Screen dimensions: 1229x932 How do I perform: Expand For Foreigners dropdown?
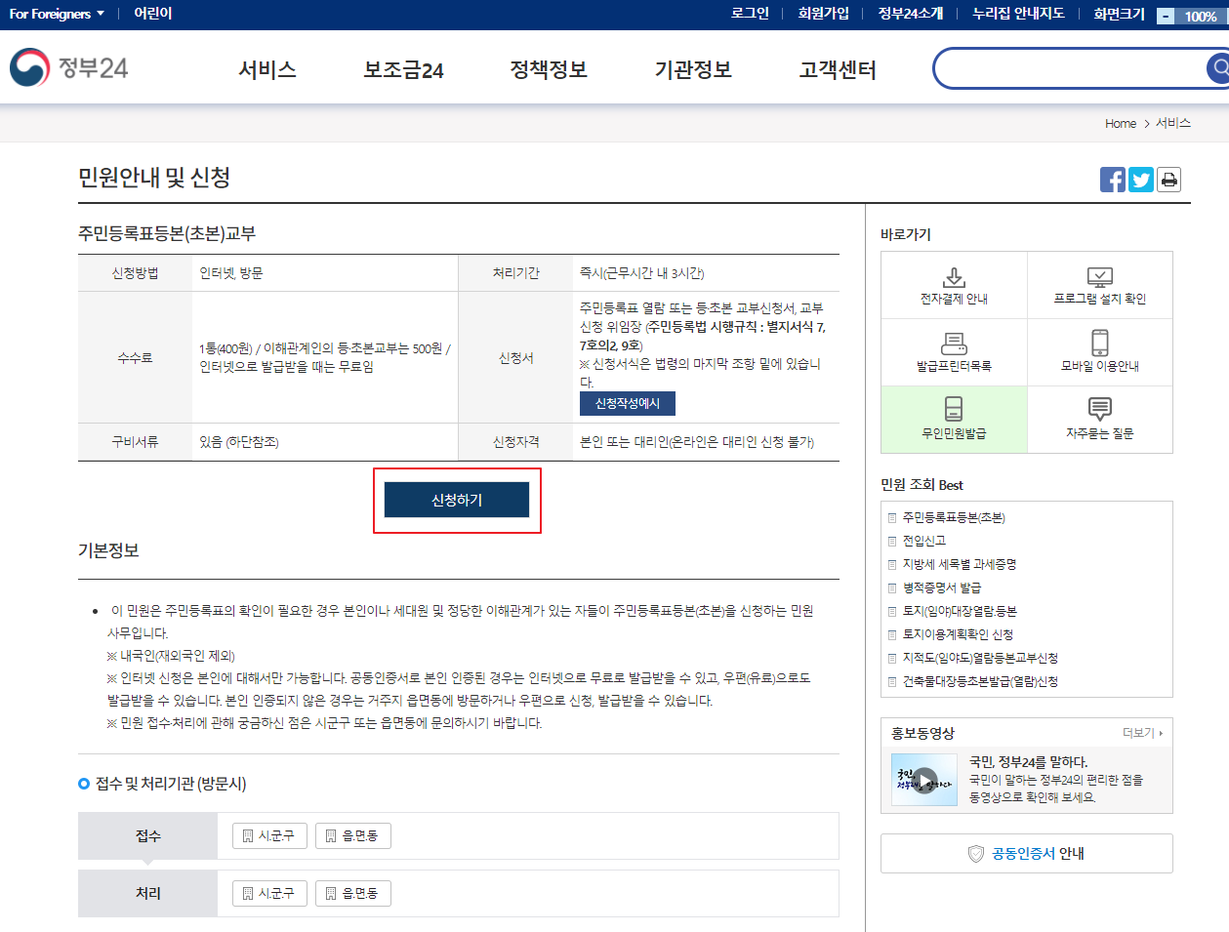point(57,14)
